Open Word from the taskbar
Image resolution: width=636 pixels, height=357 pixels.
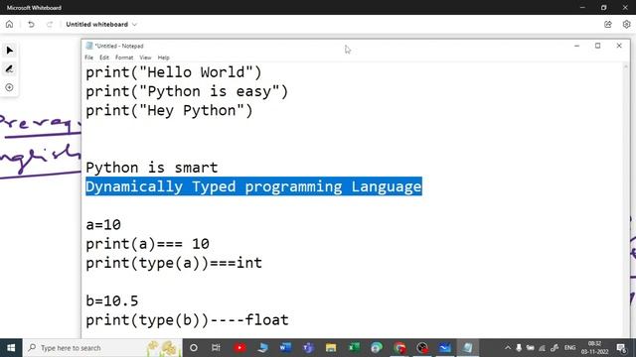coord(285,348)
